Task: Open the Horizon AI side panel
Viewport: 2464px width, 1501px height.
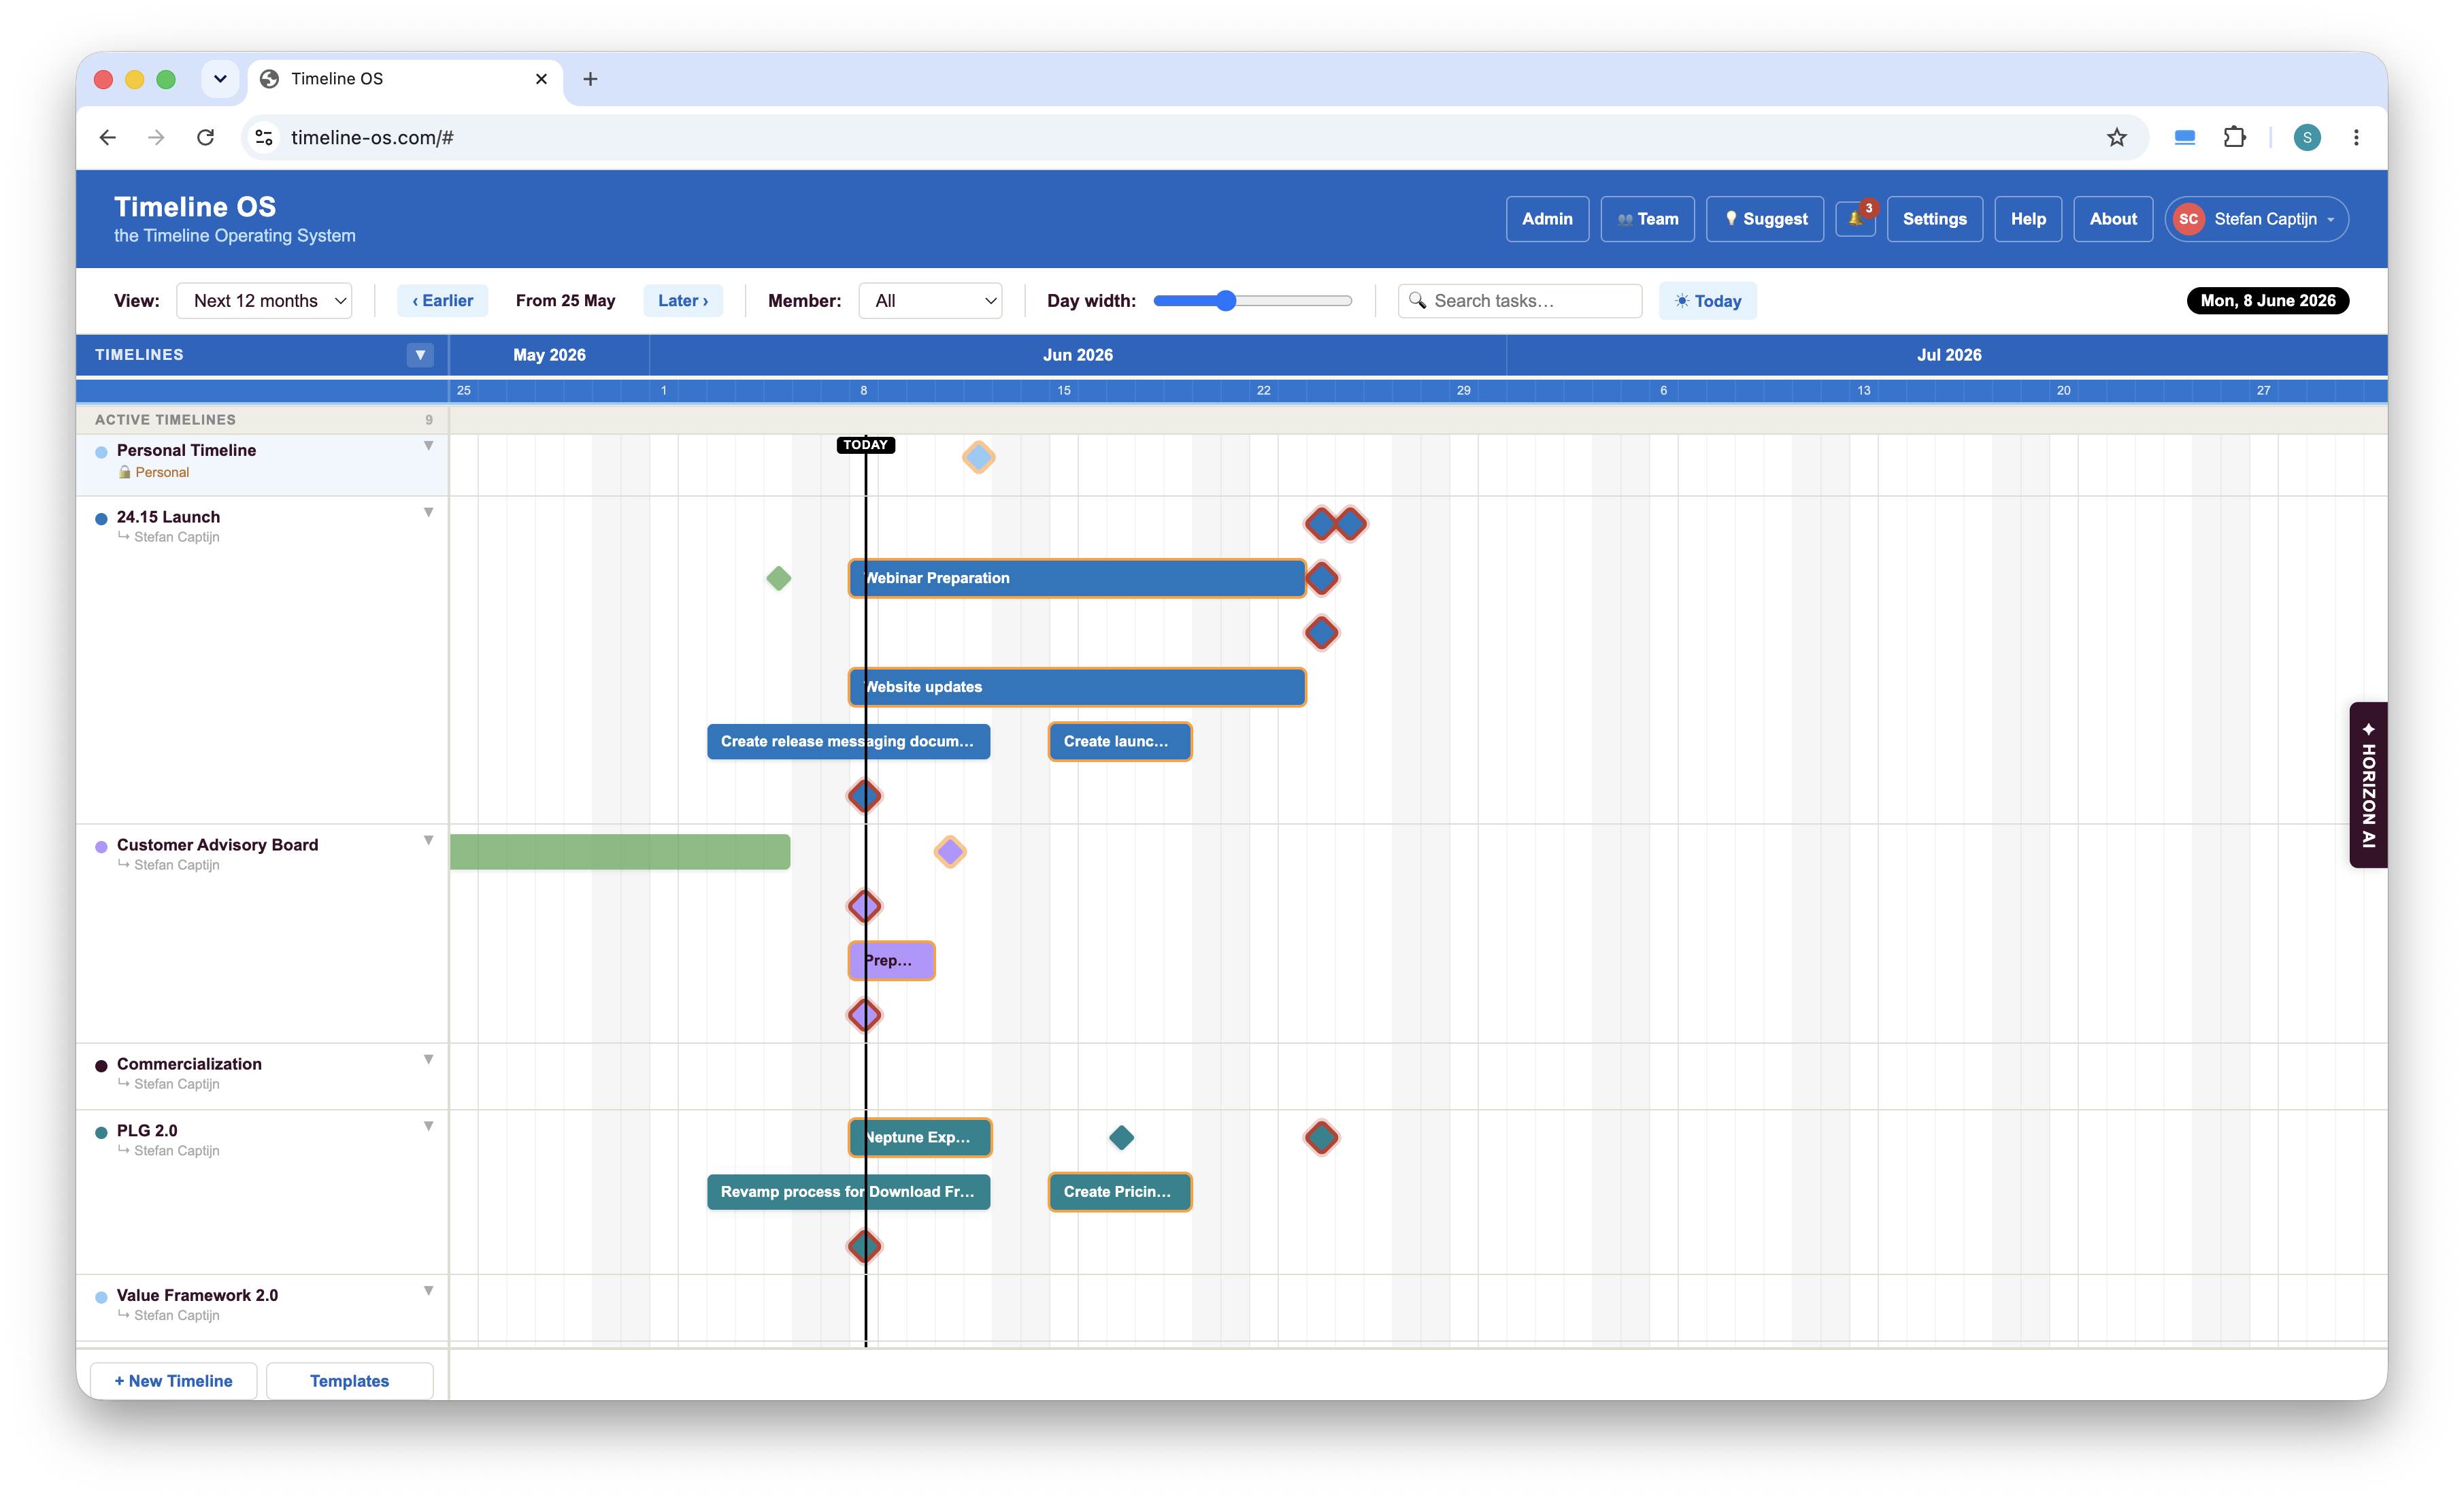Action: coord(2368,785)
